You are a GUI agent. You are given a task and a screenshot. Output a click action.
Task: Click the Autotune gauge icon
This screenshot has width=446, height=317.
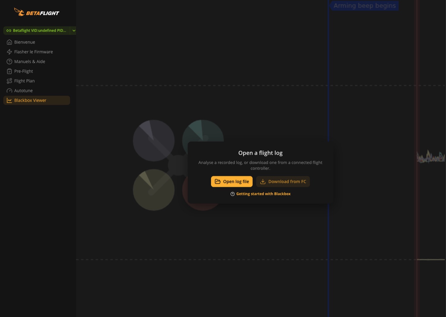click(9, 91)
